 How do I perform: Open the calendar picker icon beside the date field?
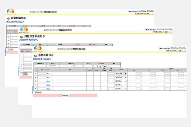click(93, 66)
